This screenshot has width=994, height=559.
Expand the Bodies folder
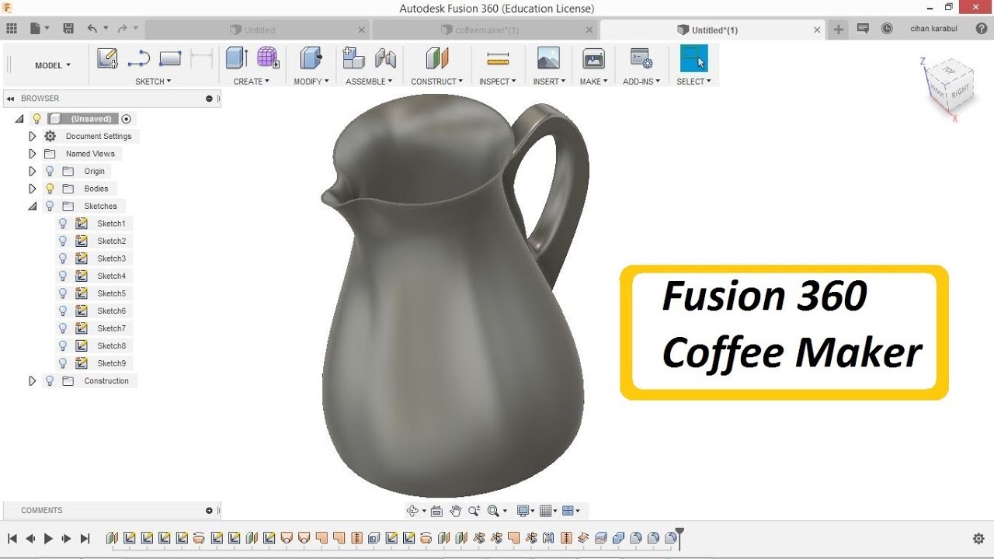[x=32, y=189]
